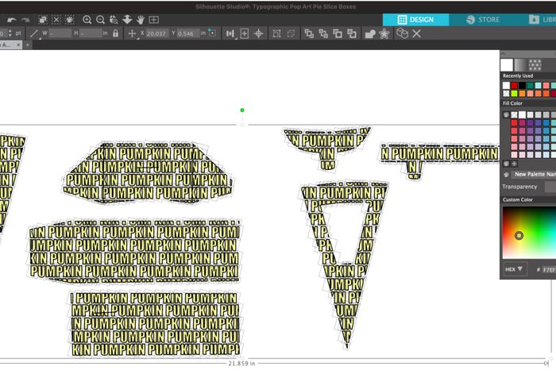Toggle the aspect ratio lock

(x=116, y=33)
